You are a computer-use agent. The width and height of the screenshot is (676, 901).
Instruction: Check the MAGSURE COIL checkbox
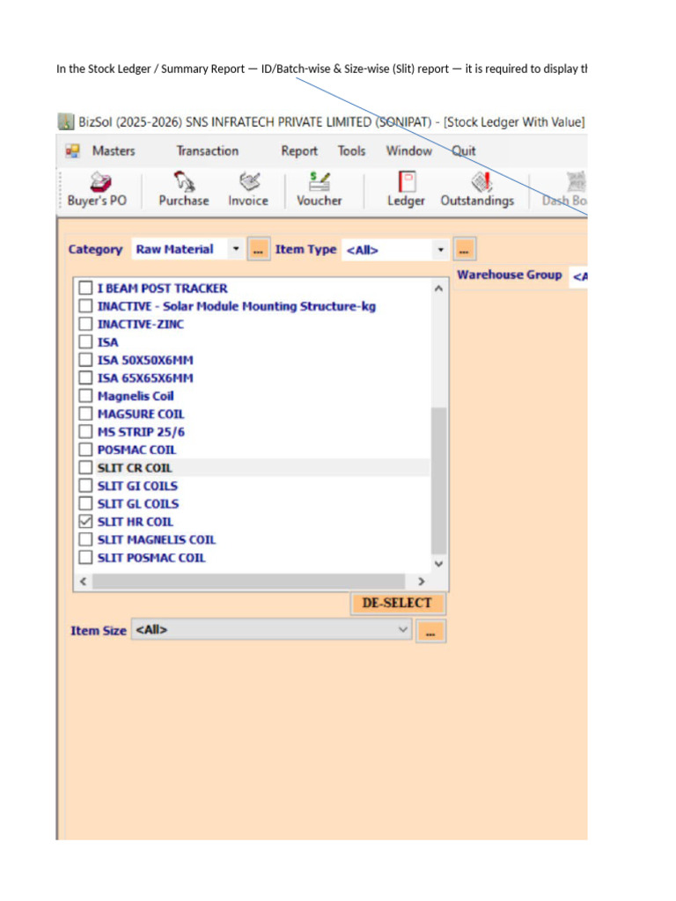pyautogui.click(x=85, y=414)
